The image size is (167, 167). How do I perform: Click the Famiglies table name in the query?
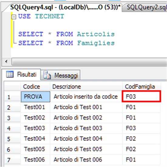coord(96,43)
